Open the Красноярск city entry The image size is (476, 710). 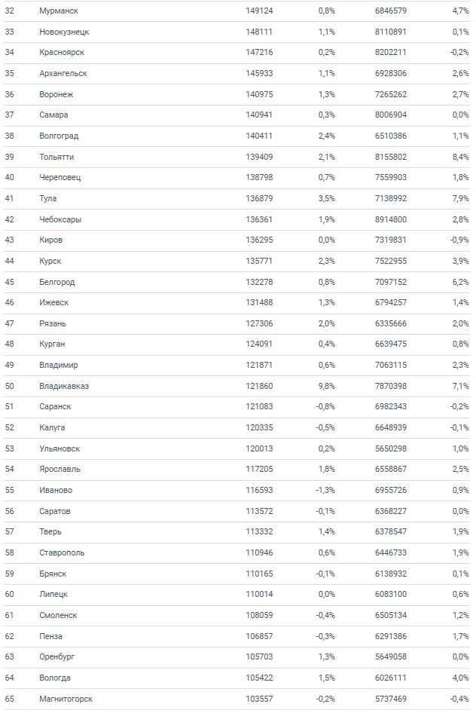click(x=63, y=53)
